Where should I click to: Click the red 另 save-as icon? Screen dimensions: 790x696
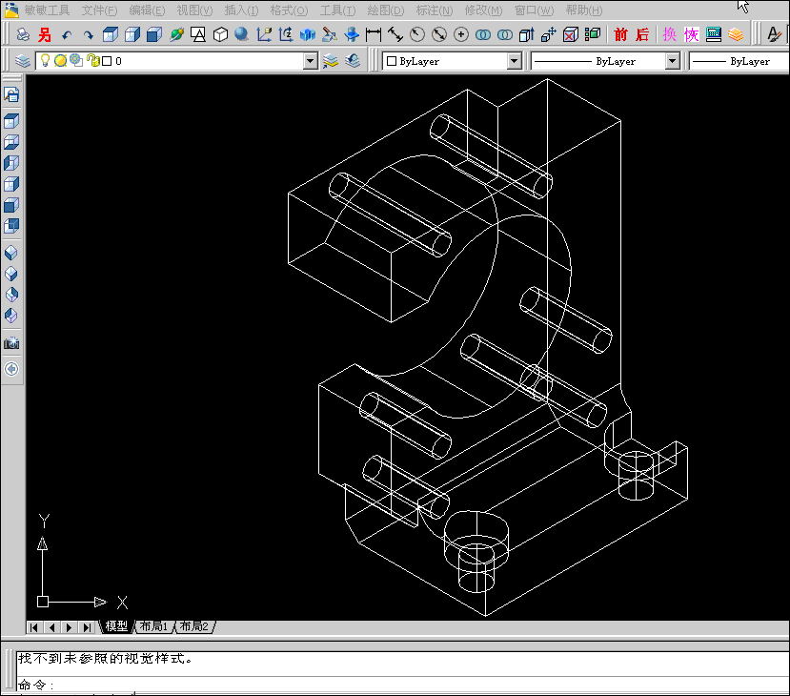pos(45,34)
